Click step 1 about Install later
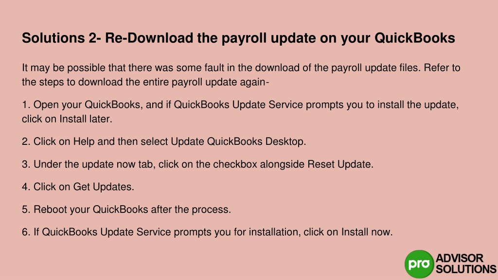The image size is (498, 280). tap(240, 111)
